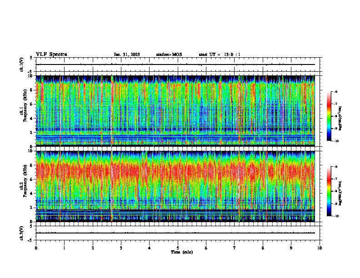Click time axis tick label "2"
The height and width of the screenshot is (278, 360).
[x=93, y=248]
